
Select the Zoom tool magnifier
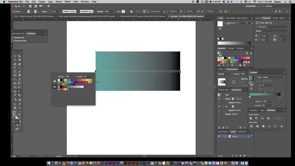coord(19,108)
